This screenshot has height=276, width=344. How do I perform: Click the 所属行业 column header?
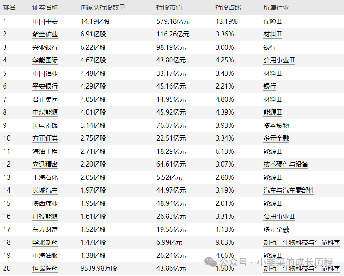tap(276, 7)
